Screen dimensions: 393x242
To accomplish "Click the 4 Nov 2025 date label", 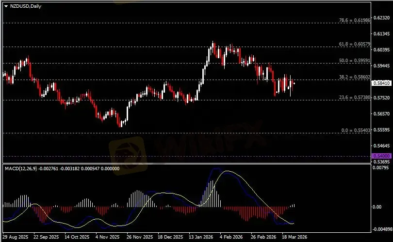I will (x=108, y=237).
